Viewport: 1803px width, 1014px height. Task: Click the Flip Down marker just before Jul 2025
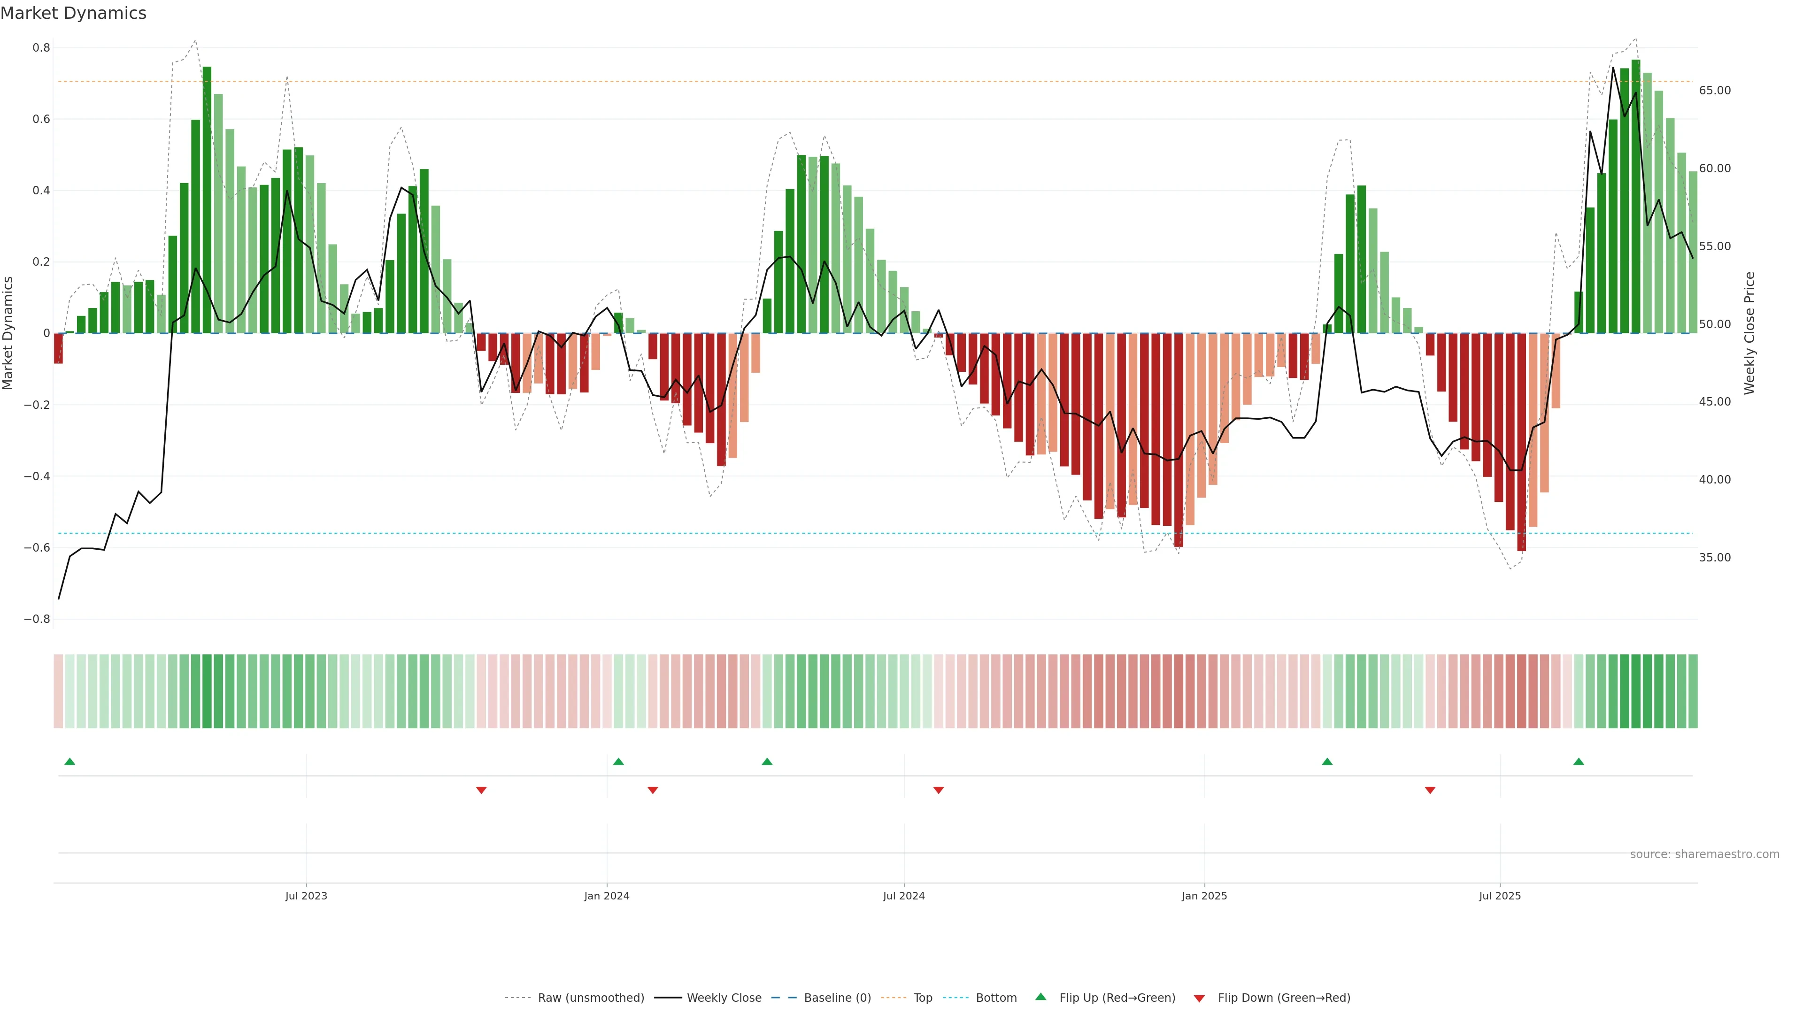[x=1430, y=790]
